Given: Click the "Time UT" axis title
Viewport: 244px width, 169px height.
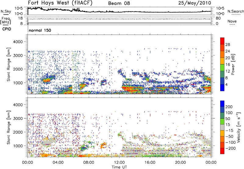Looking at the screenshot, I should click(119, 167).
